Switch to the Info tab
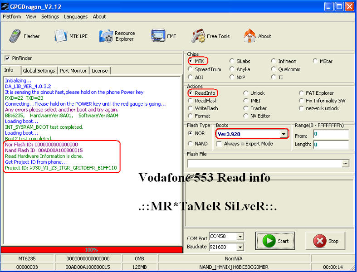 pyautogui.click(x=9, y=70)
